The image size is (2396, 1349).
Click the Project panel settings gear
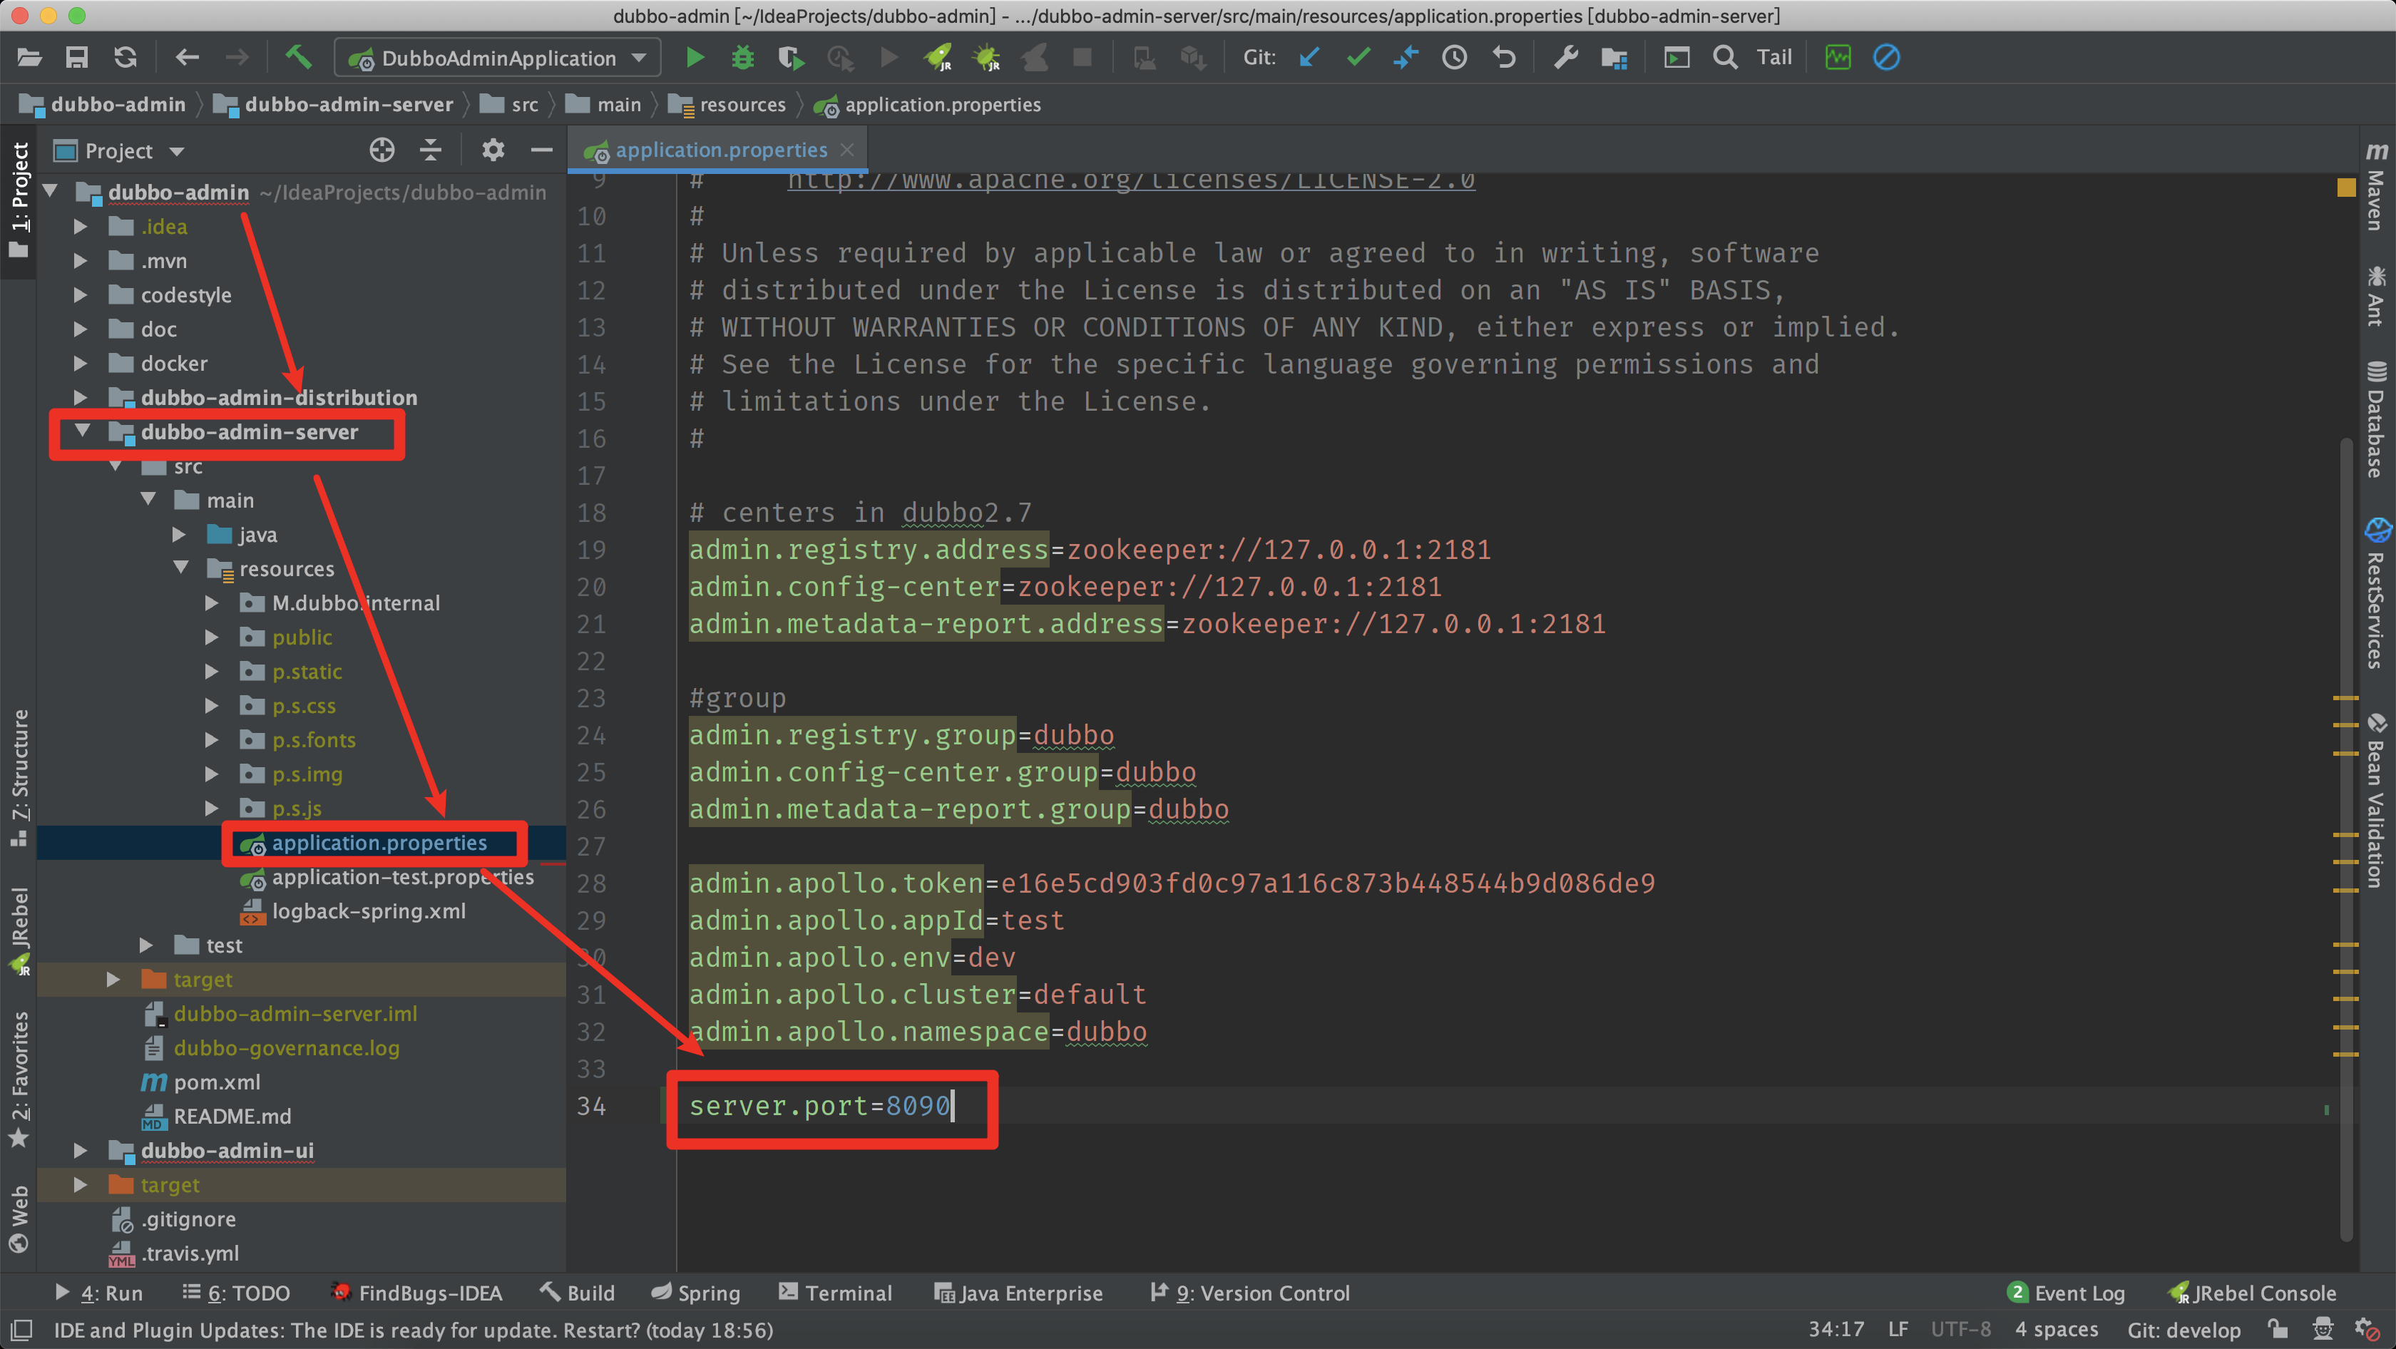click(x=493, y=150)
